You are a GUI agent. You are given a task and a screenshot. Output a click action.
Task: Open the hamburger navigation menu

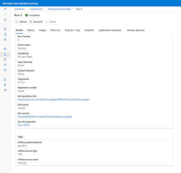click(5, 9)
